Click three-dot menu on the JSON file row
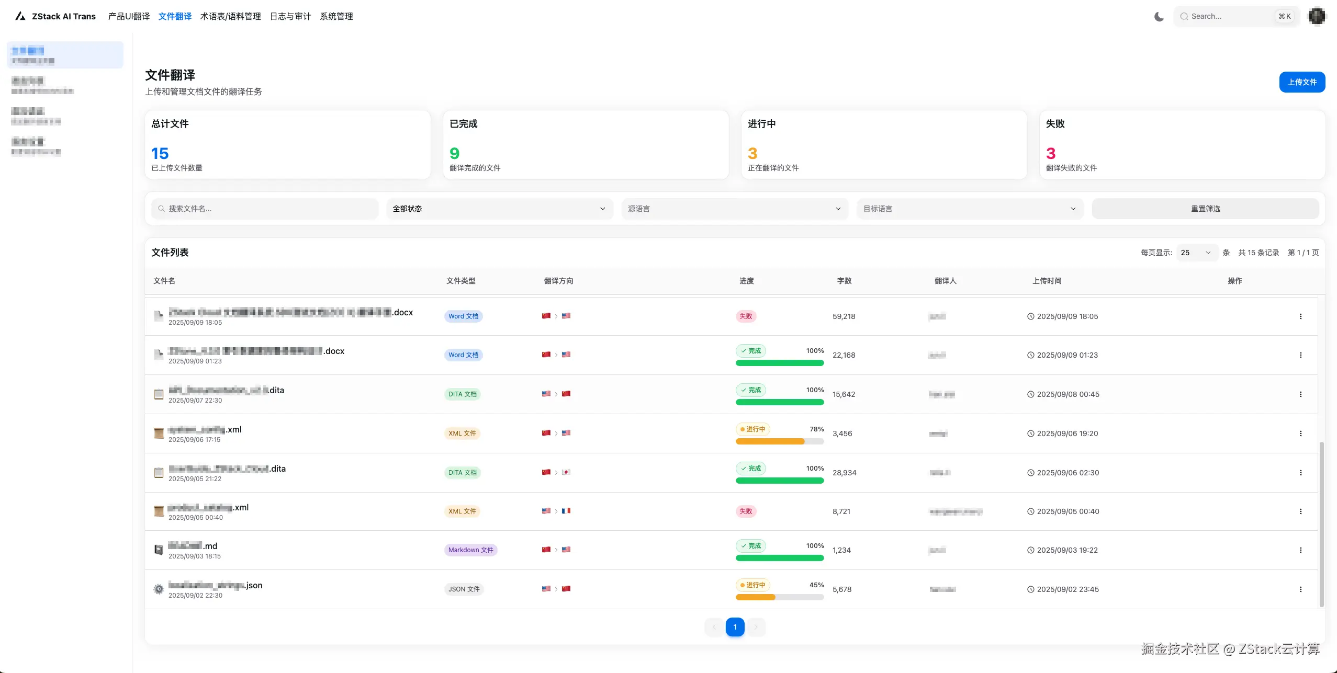The height and width of the screenshot is (673, 1337). 1300,589
